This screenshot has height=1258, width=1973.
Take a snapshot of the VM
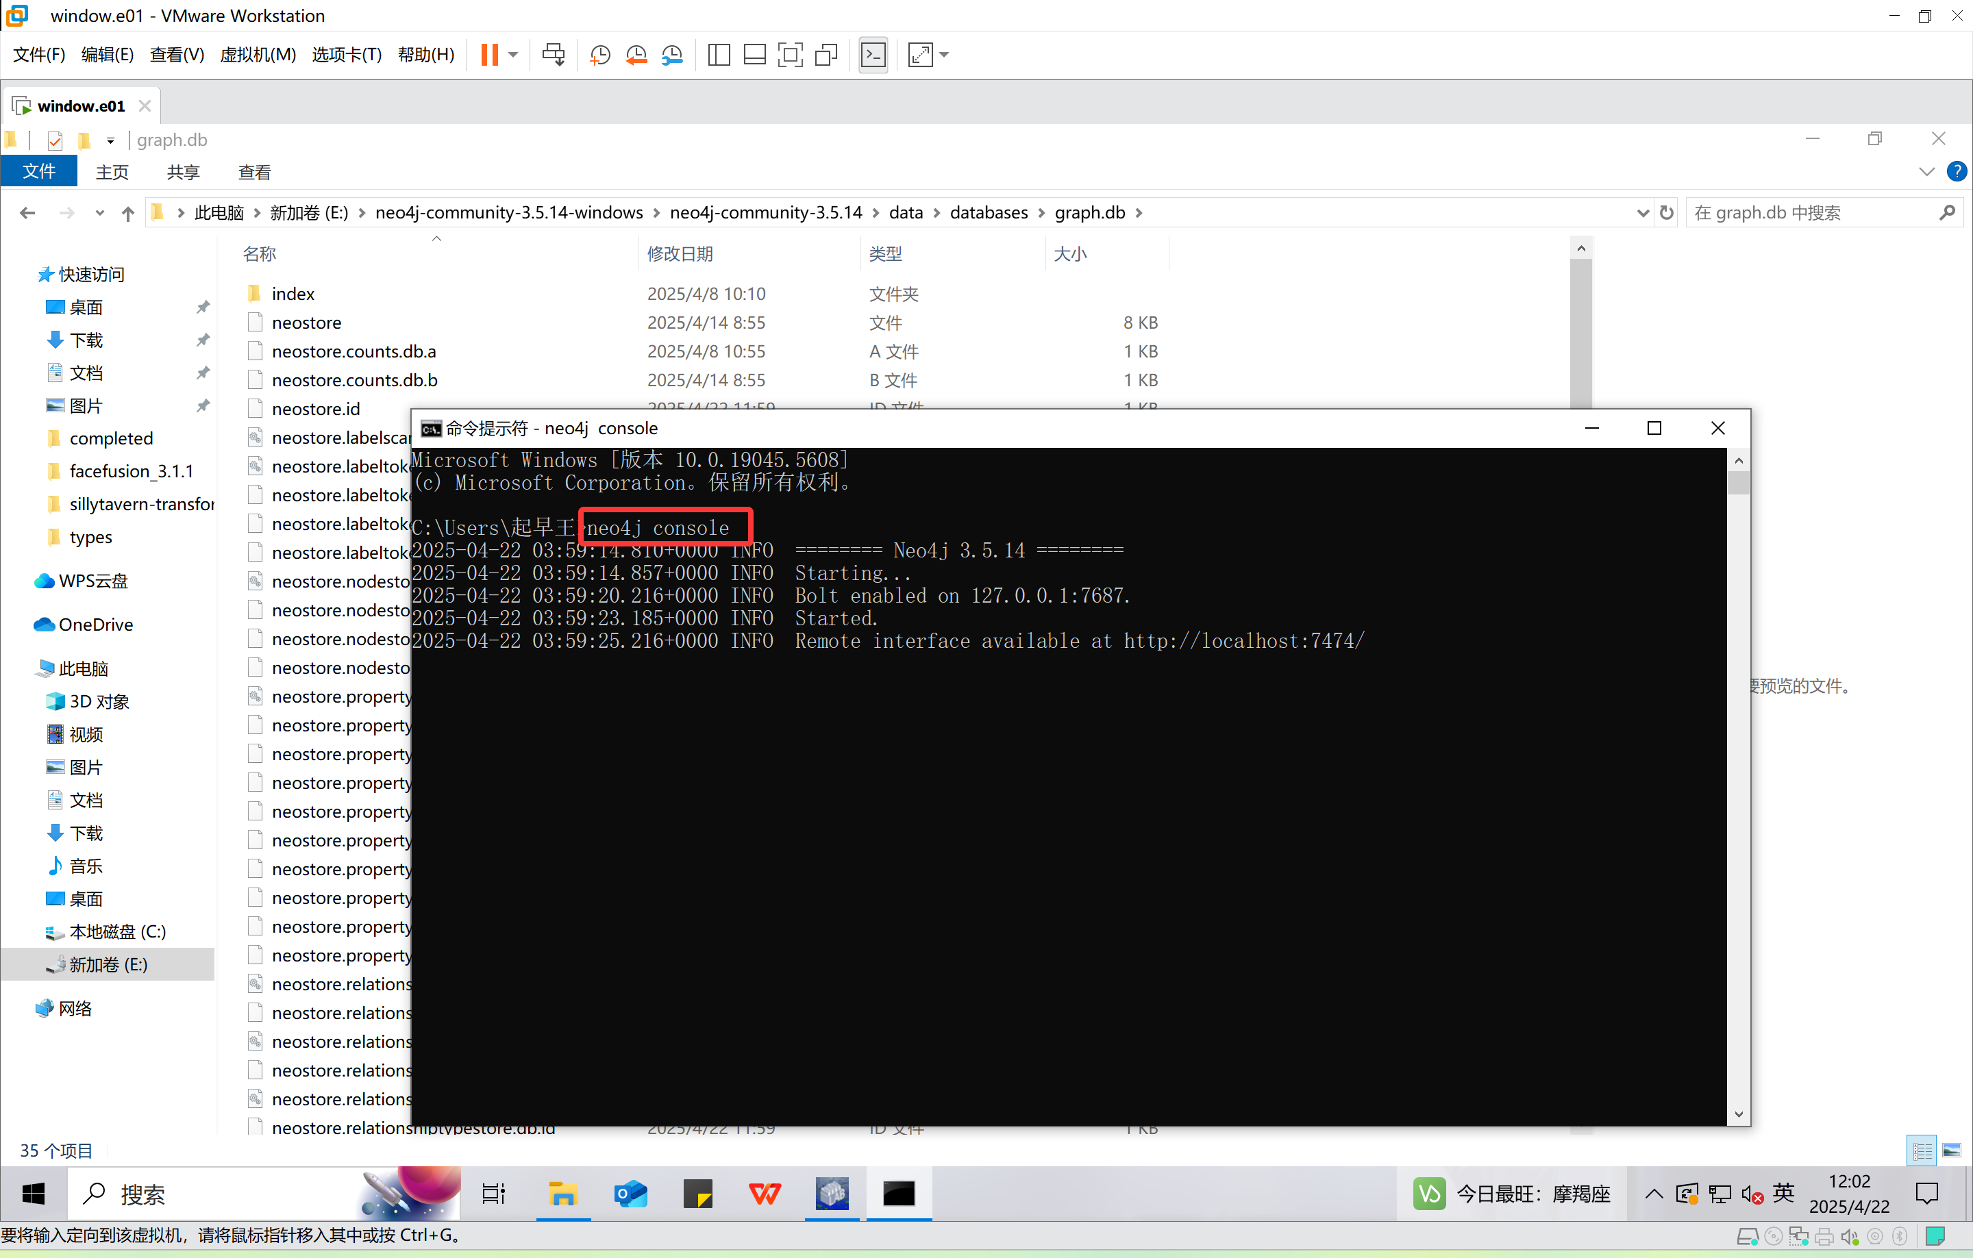(599, 55)
